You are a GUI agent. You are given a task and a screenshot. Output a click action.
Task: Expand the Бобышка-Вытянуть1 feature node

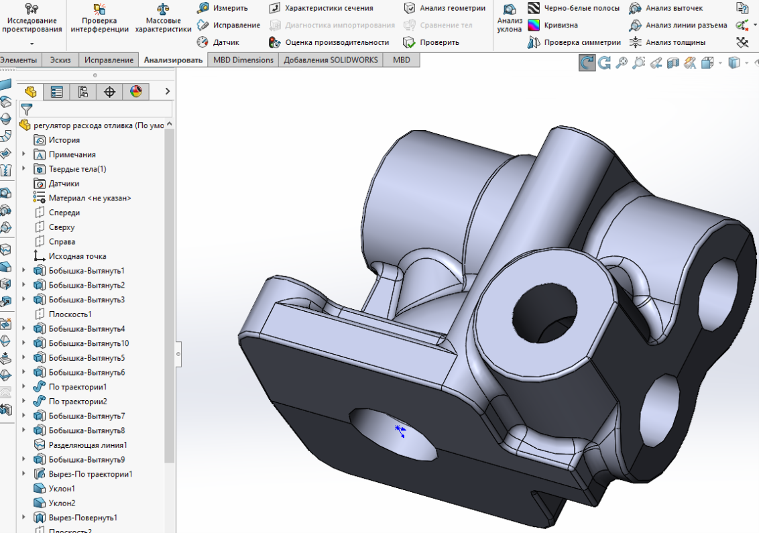pos(24,271)
